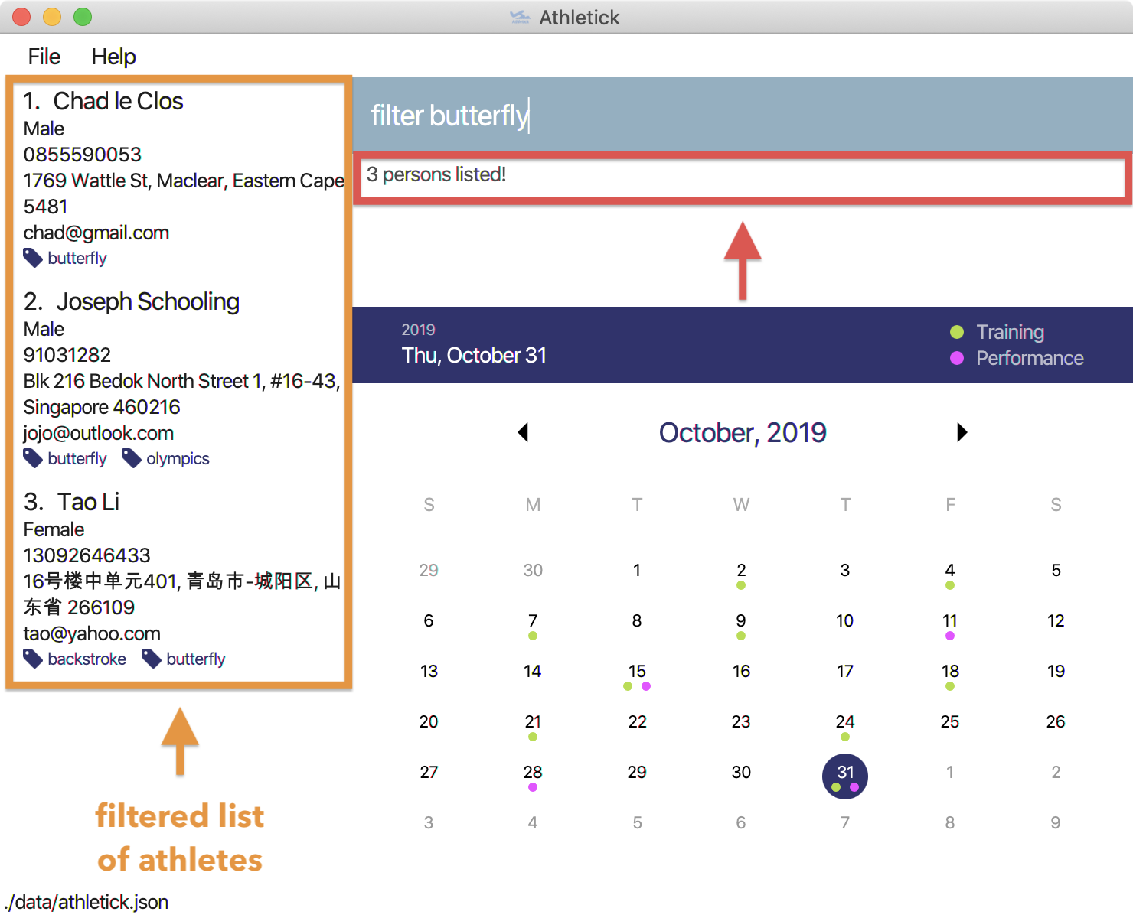Click Joseph Schooling's butterfly tag icon
The height and width of the screenshot is (918, 1133).
point(33,458)
